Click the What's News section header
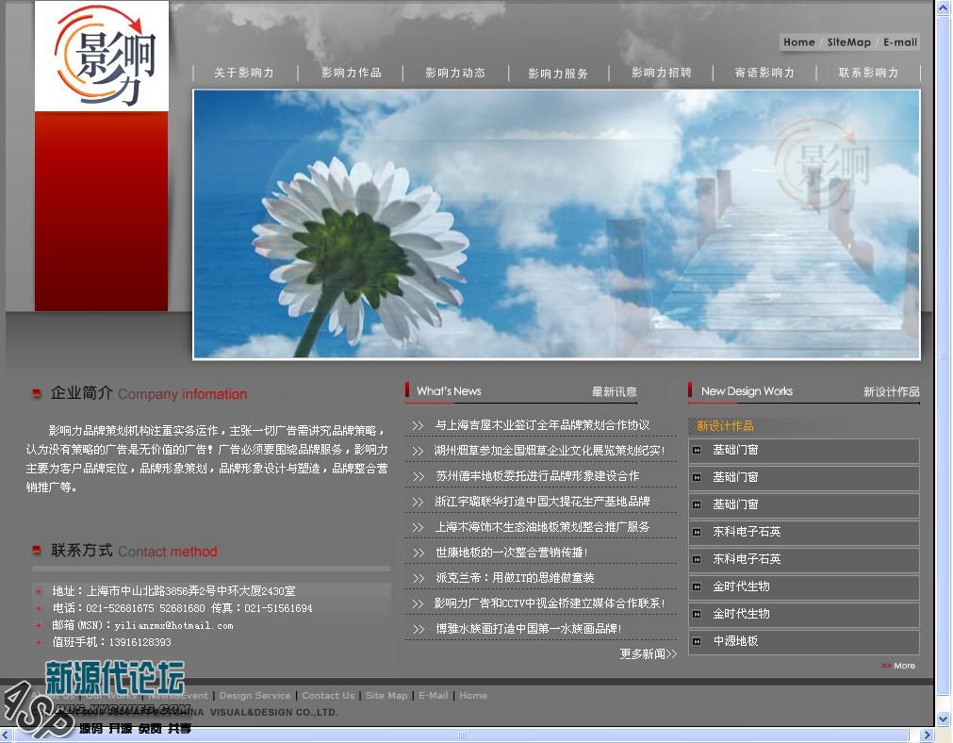This screenshot has width=953, height=743. (449, 391)
